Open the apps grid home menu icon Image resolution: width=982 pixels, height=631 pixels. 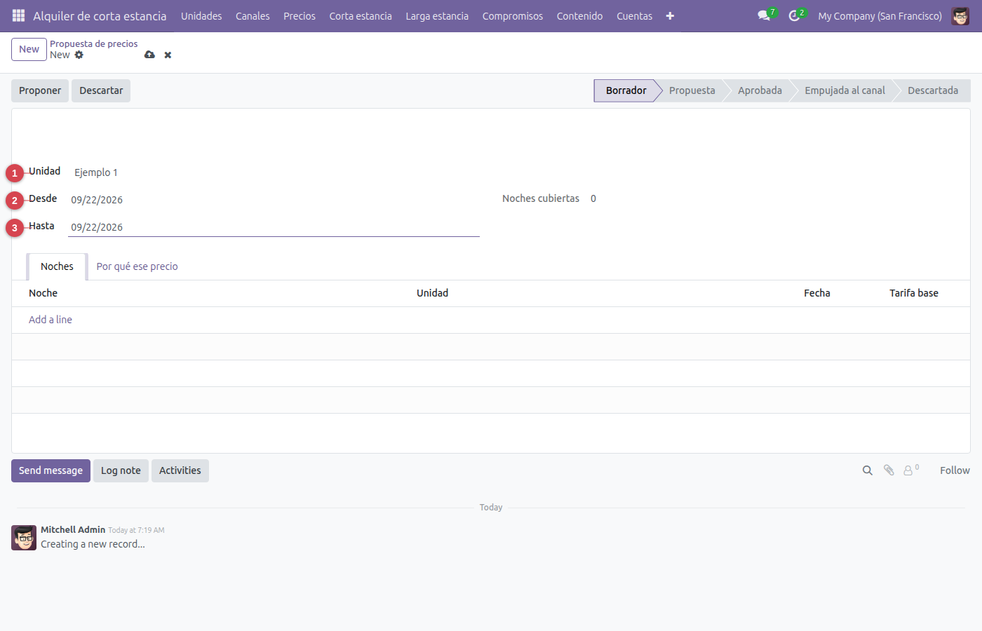[x=19, y=15]
